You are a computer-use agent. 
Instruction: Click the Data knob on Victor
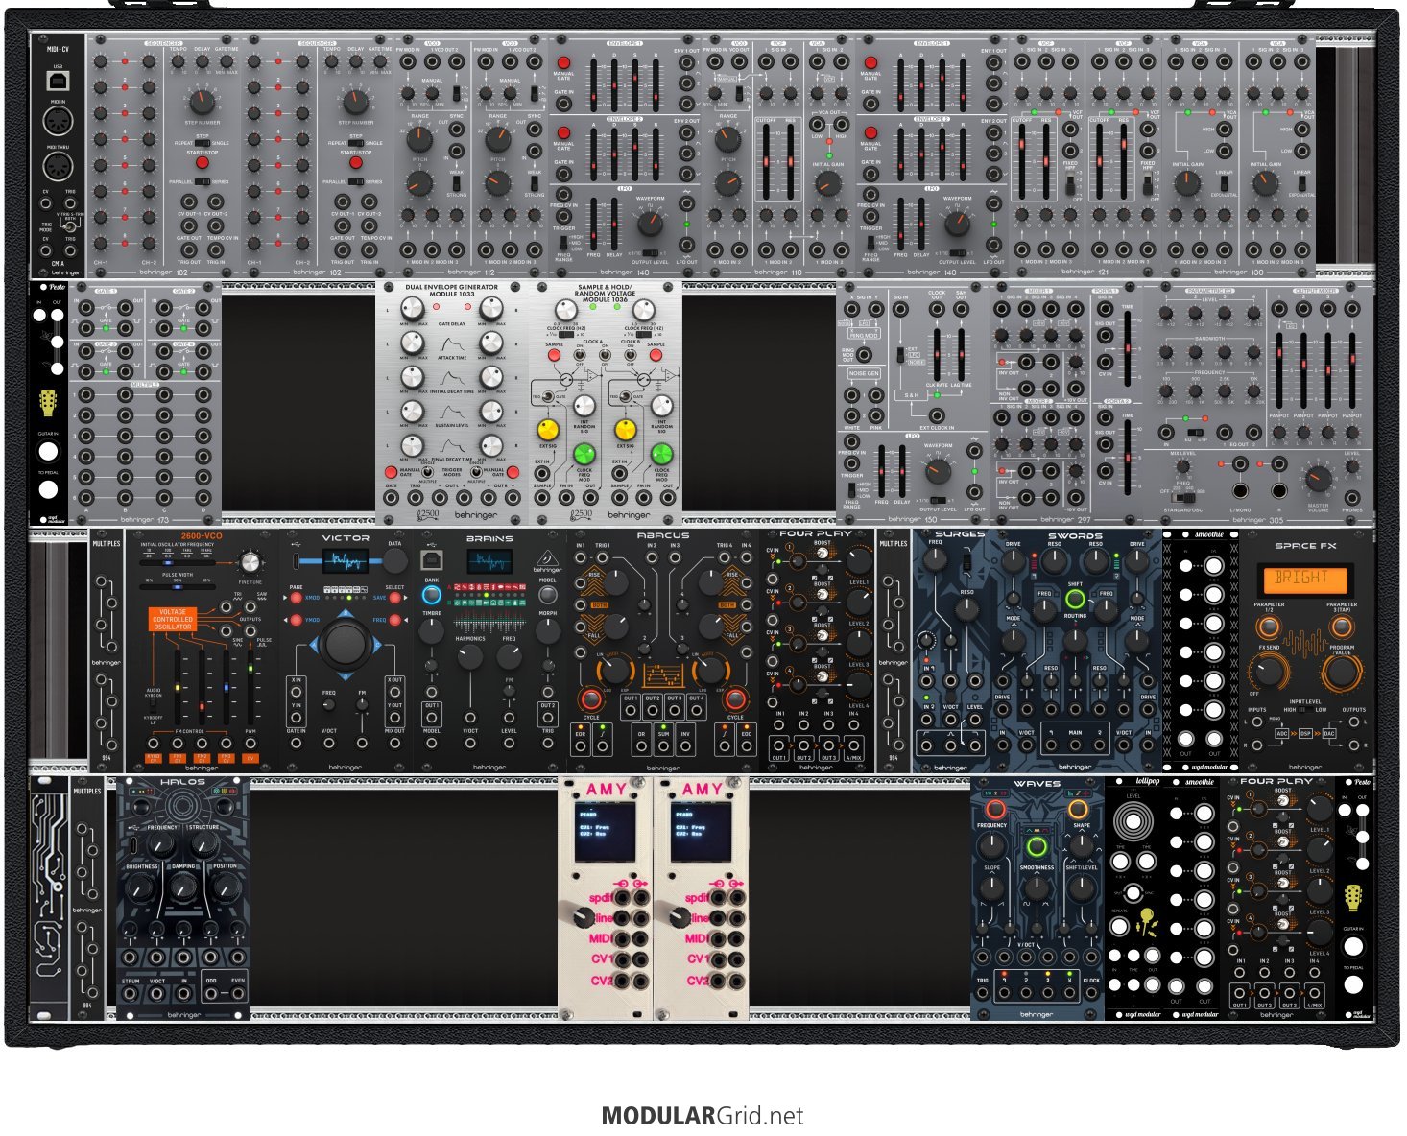pos(394,562)
